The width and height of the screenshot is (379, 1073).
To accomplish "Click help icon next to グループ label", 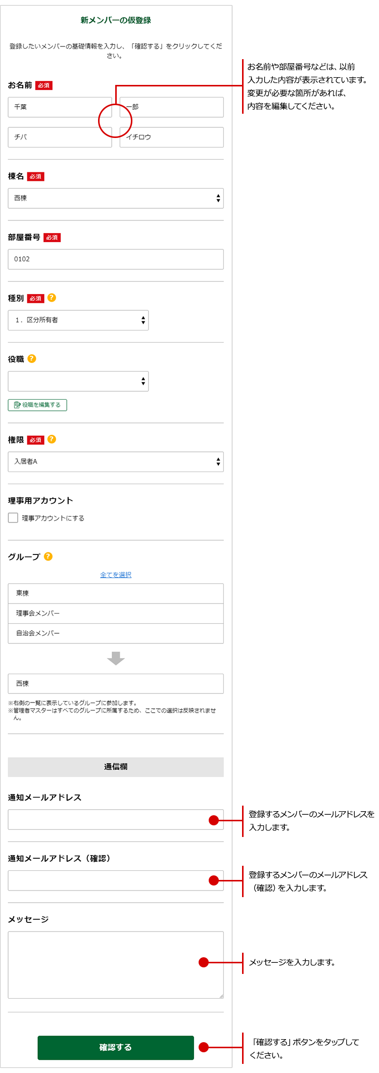I will coord(48,556).
